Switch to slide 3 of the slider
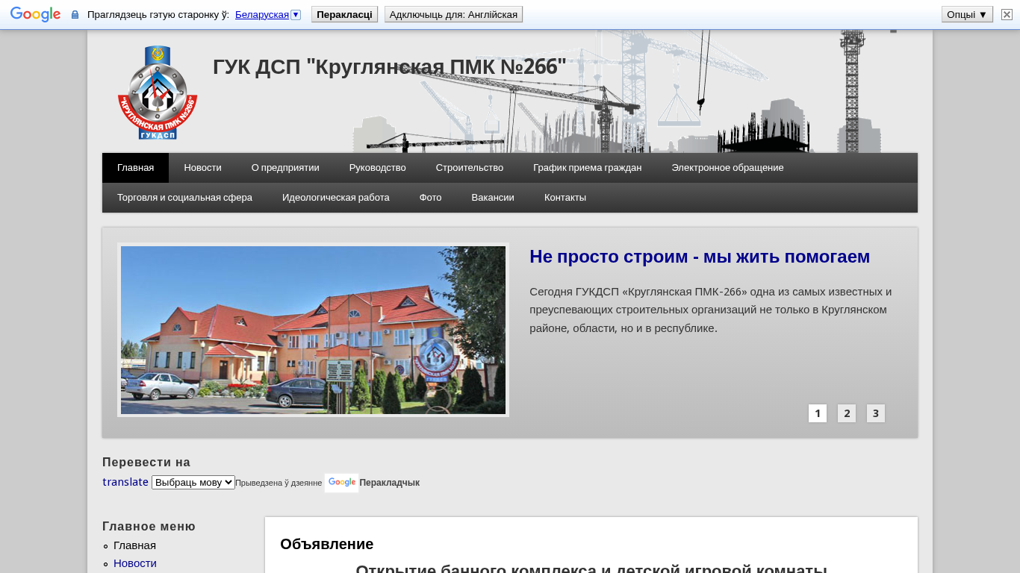 tap(875, 413)
